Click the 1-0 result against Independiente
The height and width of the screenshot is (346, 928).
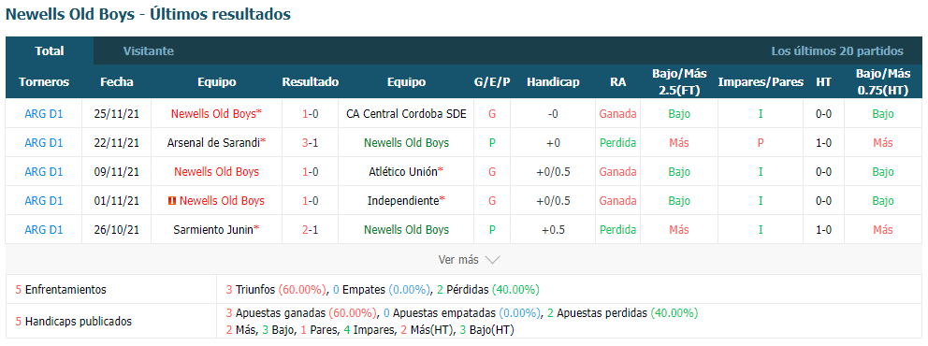click(311, 201)
